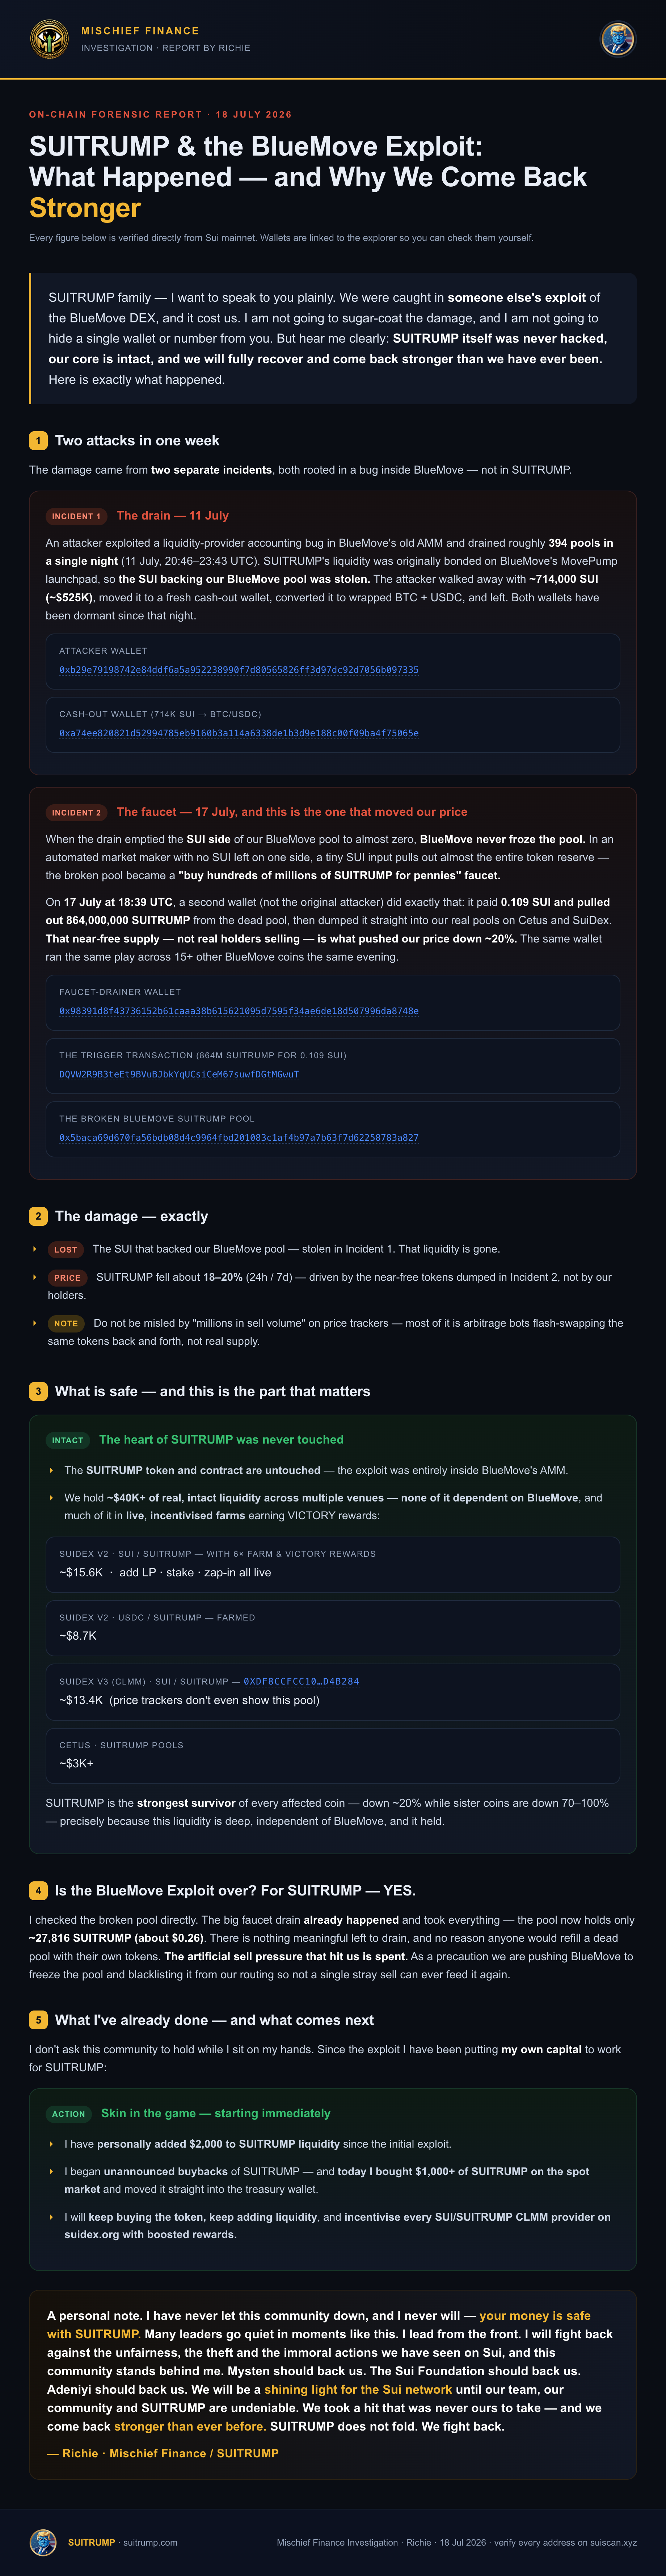Click the number 4 section badge
Viewport: 666px width, 2576px height.
[x=38, y=1890]
